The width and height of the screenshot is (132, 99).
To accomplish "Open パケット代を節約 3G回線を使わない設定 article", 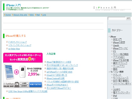I will pyautogui.click(x=63, y=82).
